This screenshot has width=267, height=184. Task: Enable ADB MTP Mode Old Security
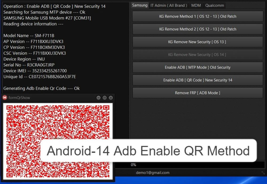(x=198, y=67)
